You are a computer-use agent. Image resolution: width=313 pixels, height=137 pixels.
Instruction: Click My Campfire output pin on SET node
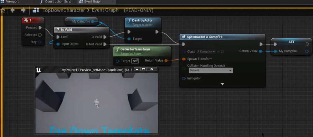click(307, 51)
